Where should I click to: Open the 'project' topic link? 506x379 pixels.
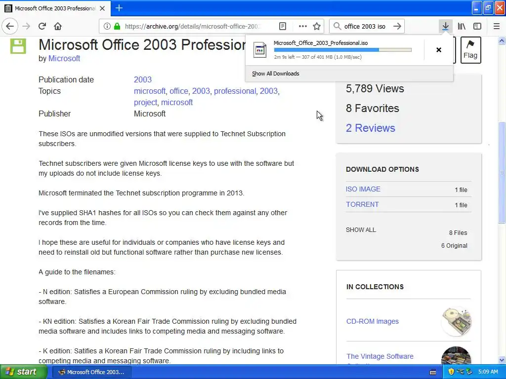pyautogui.click(x=146, y=103)
